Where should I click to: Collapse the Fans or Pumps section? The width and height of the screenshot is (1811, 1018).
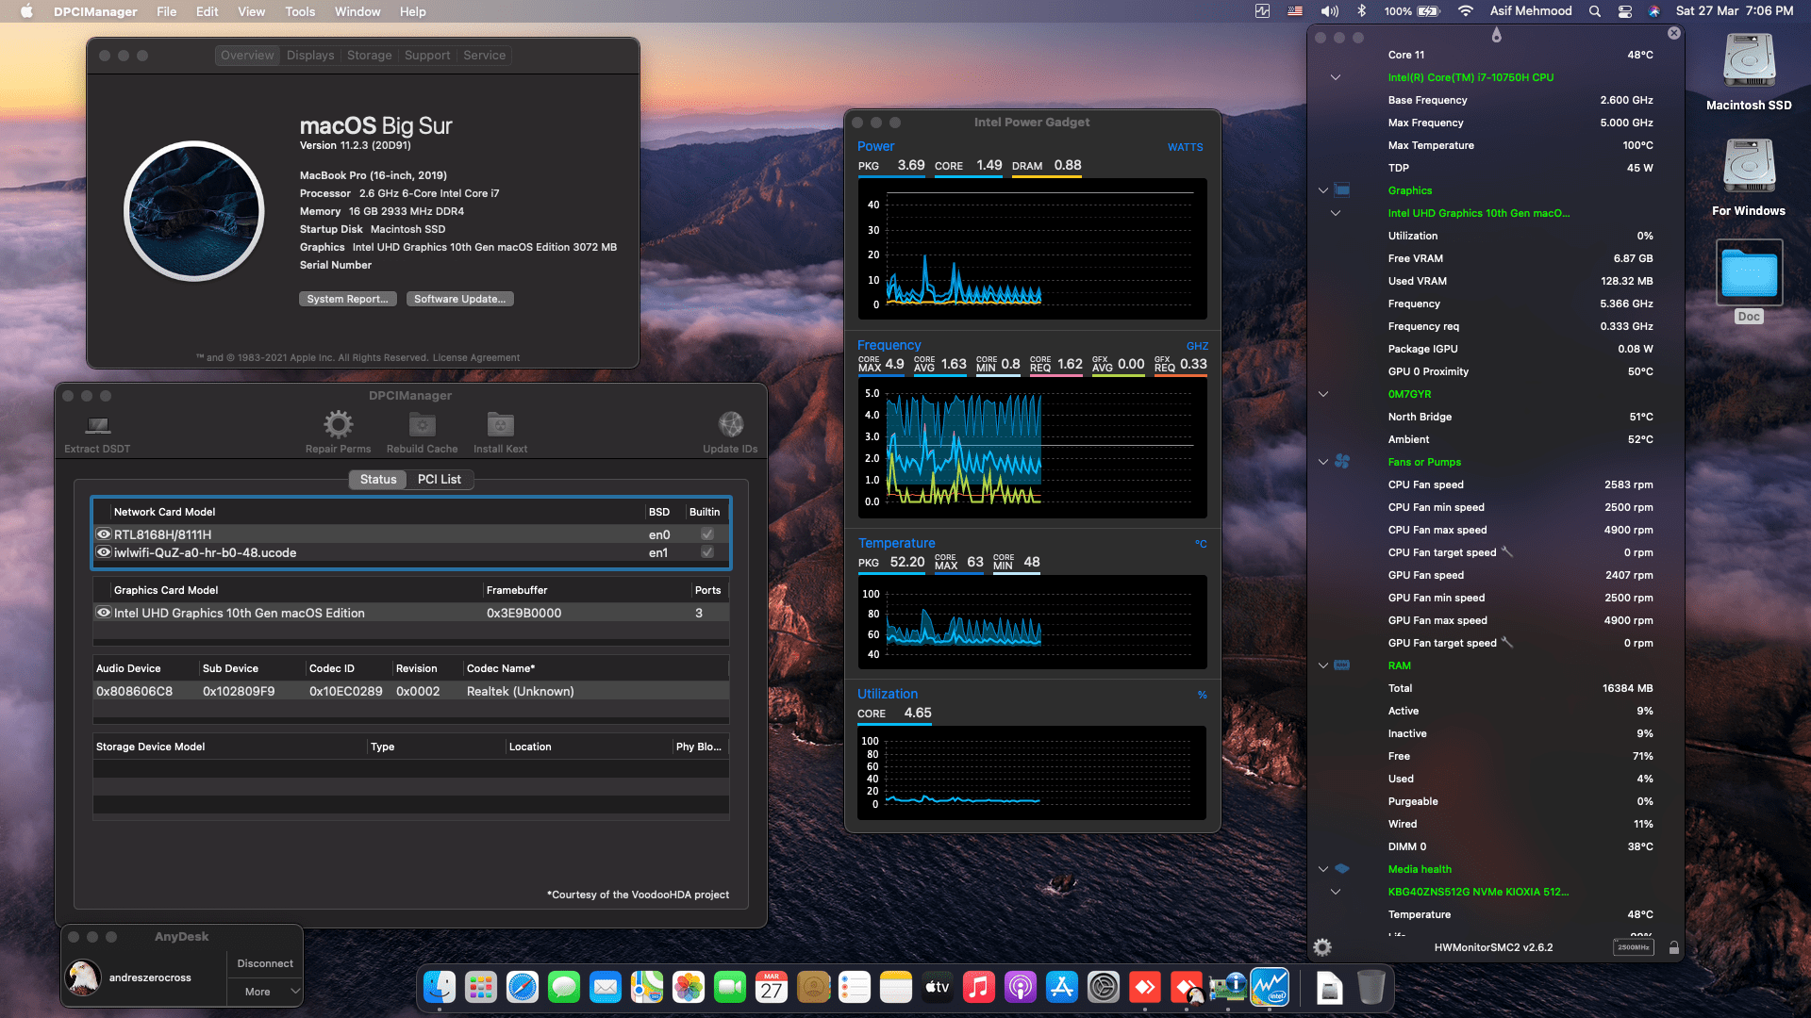click(1323, 462)
